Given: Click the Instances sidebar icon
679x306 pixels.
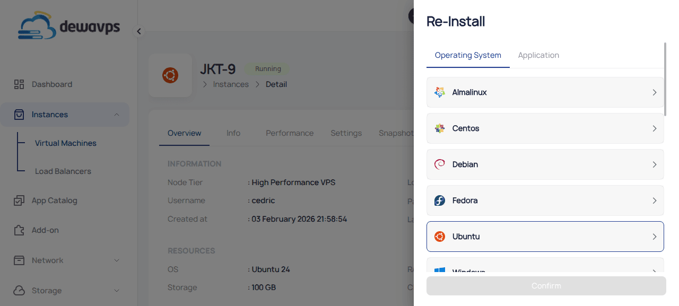Looking at the screenshot, I should click(19, 114).
